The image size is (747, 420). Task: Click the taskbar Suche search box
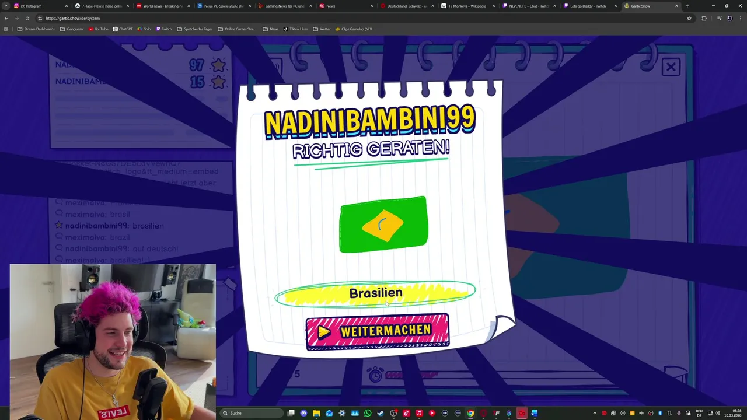point(252,413)
